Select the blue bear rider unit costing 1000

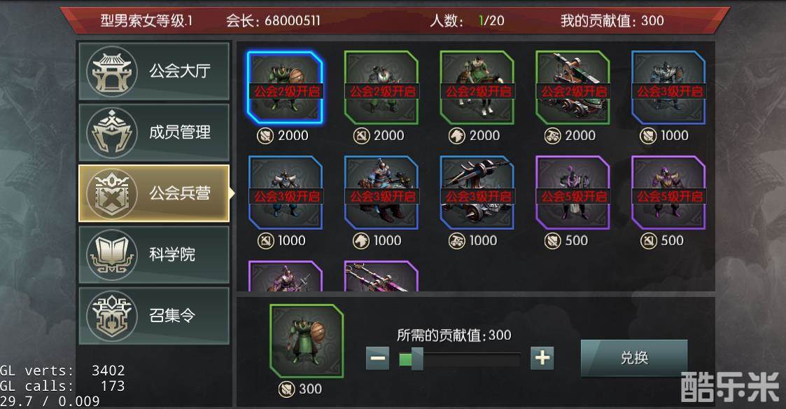tap(381, 193)
